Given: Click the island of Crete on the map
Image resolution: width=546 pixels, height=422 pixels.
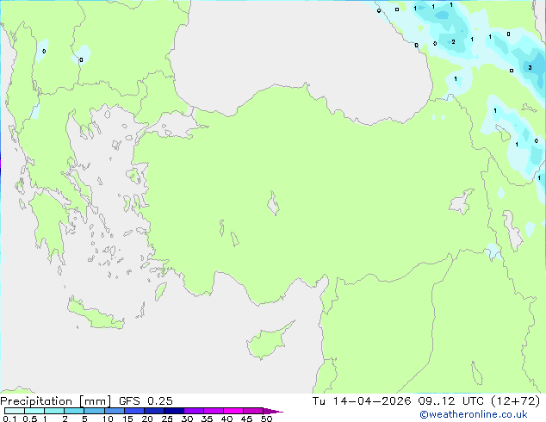Looking at the screenshot, I should [x=96, y=315].
